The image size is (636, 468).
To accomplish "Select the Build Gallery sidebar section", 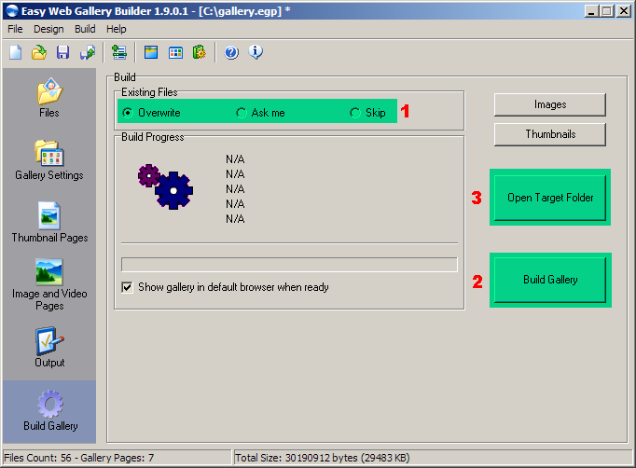I will [x=49, y=411].
